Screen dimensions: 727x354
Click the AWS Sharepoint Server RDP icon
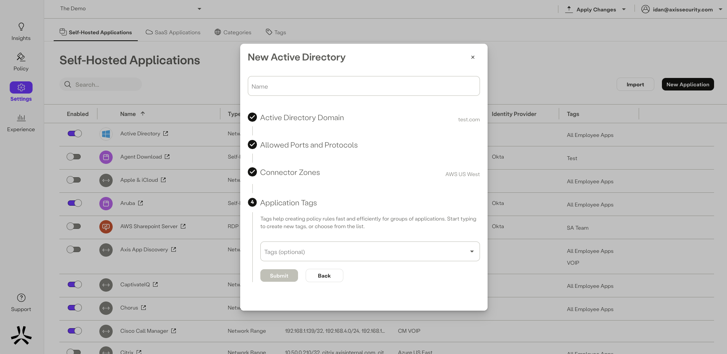106,227
